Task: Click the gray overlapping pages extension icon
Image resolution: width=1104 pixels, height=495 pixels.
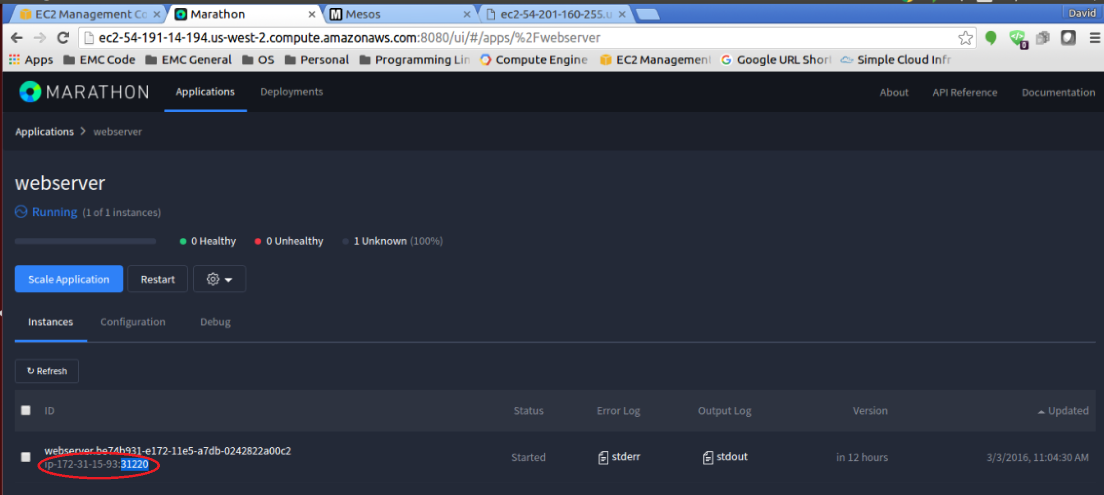Action: pyautogui.click(x=1043, y=38)
